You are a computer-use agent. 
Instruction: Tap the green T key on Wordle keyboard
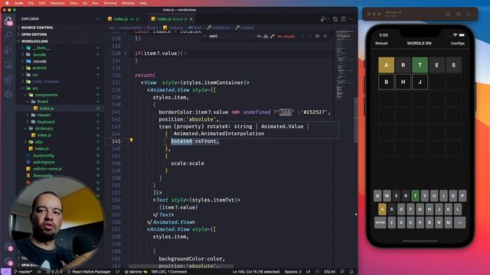coord(415,196)
